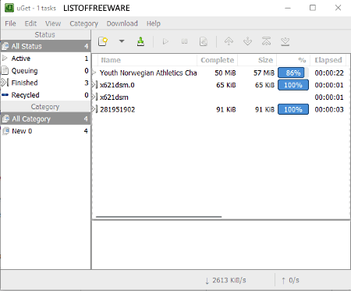
Task: Open the download Properties toolbar icon
Action: (204, 41)
